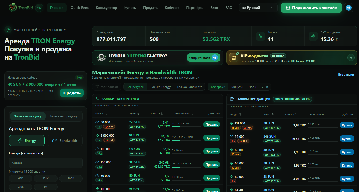This screenshot has height=192, width=359.
Task: Click the Energy quantity input field
Action: click(x=46, y=163)
